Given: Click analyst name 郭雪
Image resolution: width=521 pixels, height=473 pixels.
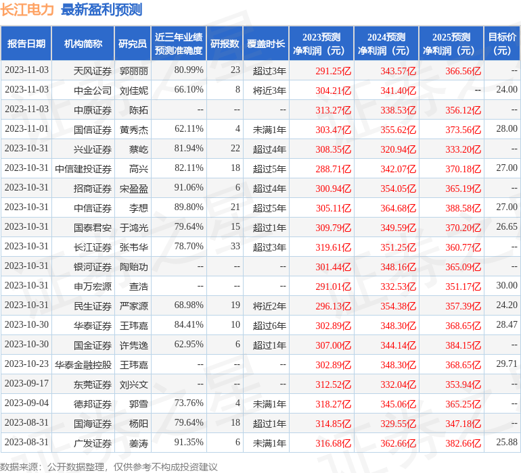Looking at the screenshot, I should coord(139,404).
